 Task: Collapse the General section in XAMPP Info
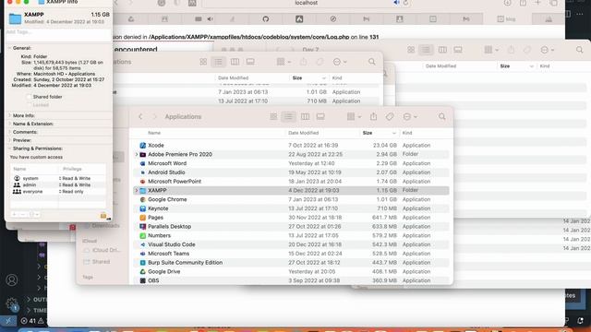pyautogui.click(x=10, y=48)
